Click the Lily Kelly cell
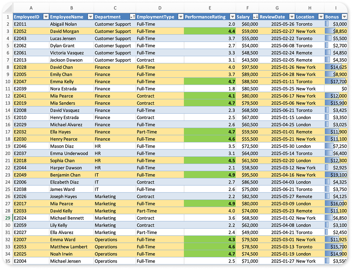The height and width of the screenshot is (269, 352). (x=72, y=225)
